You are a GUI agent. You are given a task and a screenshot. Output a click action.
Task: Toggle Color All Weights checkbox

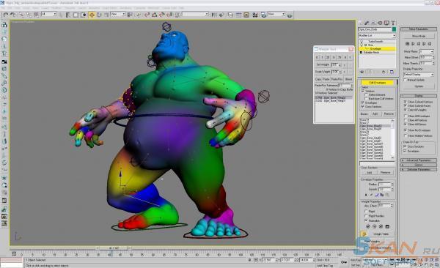406,110
